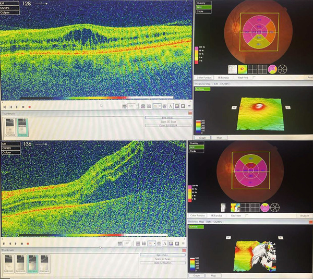Image resolution: width=313 pixels, height=279 pixels.
Task: Open the number dropdown in upper B-scan toolbar
Action: click(157, 106)
